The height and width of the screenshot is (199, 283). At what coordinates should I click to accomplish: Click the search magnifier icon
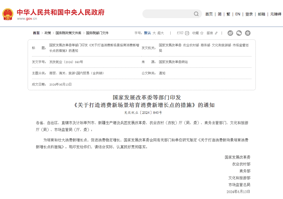click(196, 14)
